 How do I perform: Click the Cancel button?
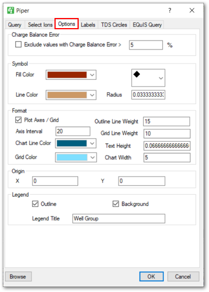[183, 276]
